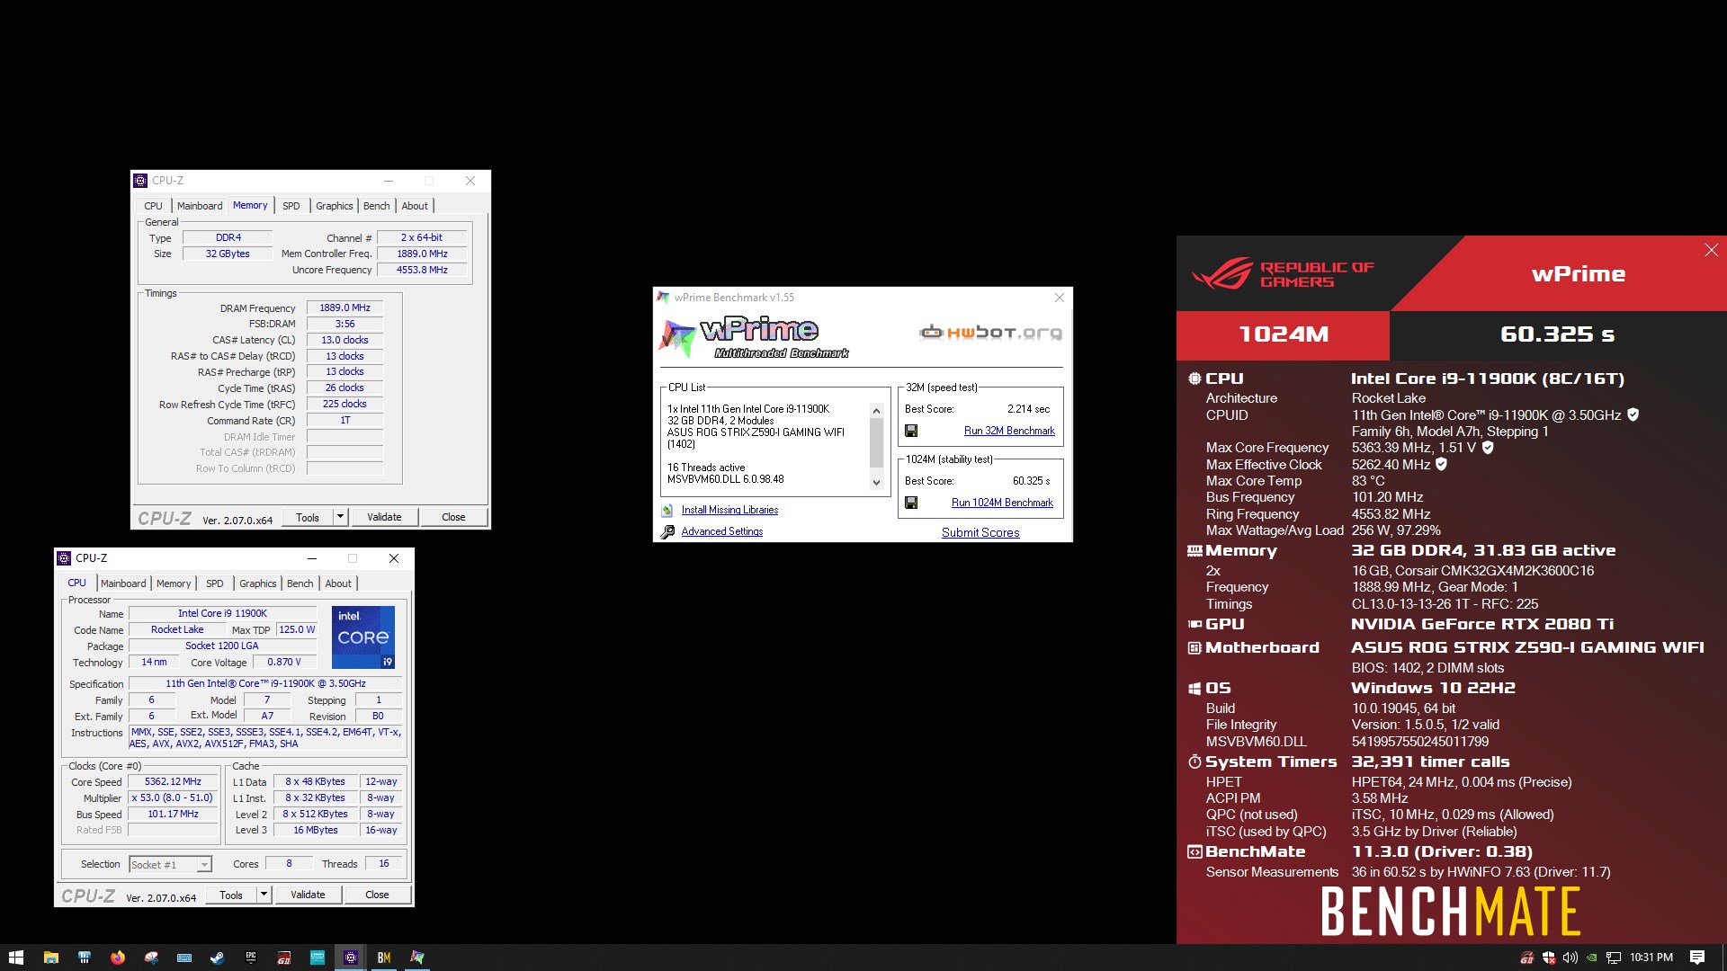Click Tools button in the lower CPU-Z window
1727x971 pixels.
[231, 895]
